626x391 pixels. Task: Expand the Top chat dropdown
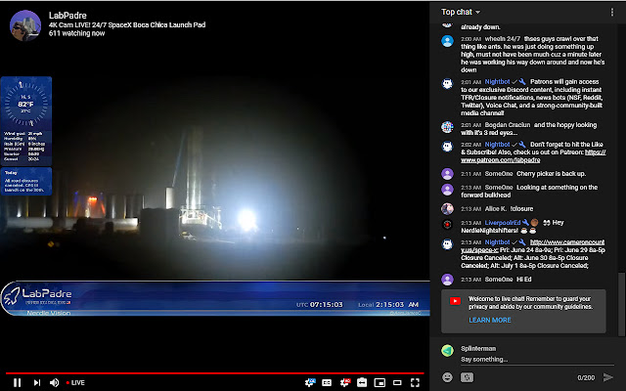[461, 12]
